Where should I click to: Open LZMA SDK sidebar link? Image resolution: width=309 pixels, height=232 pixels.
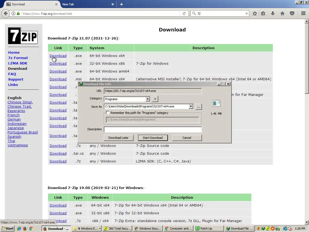pyautogui.click(x=17, y=63)
